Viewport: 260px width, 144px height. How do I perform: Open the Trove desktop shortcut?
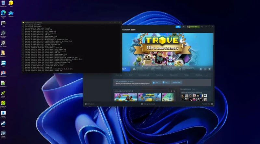coord(11,4)
